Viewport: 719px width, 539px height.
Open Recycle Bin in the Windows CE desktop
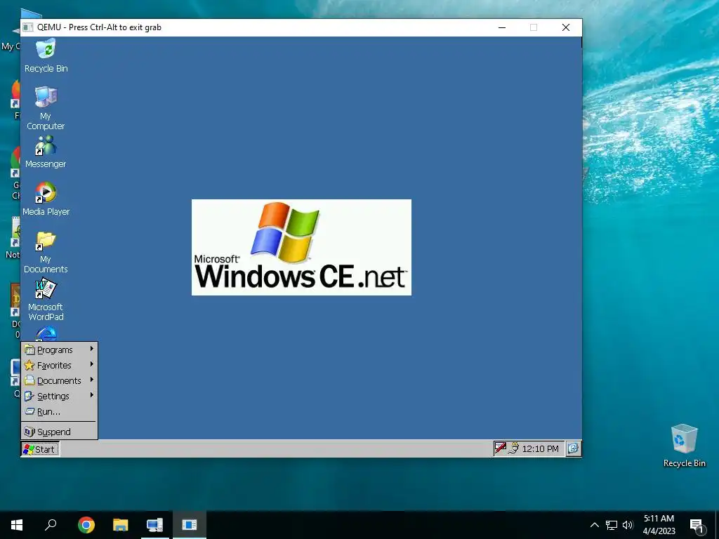click(x=46, y=56)
